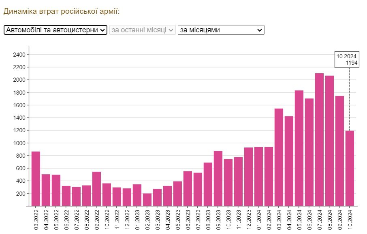Click the bar for 11.2023
Image resolution: width=367 pixels, height=234 pixels.
(x=238, y=181)
